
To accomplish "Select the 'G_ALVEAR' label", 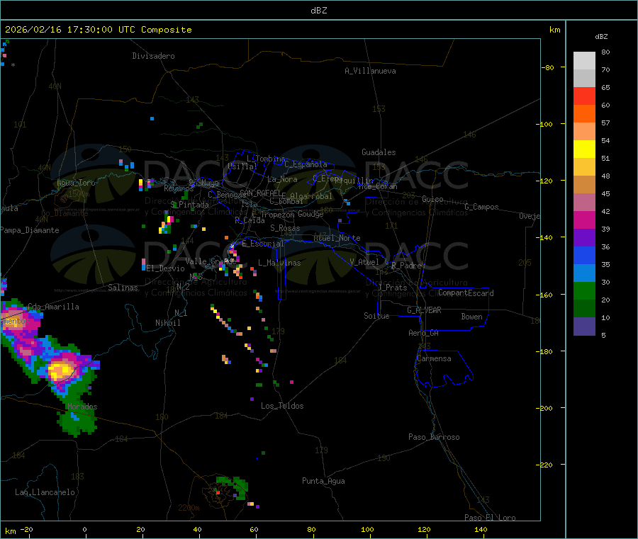I will 424,310.
